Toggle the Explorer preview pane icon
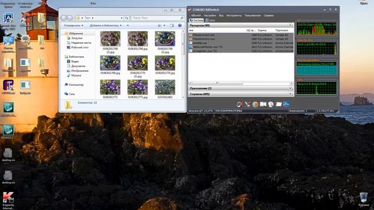 tap(172, 26)
